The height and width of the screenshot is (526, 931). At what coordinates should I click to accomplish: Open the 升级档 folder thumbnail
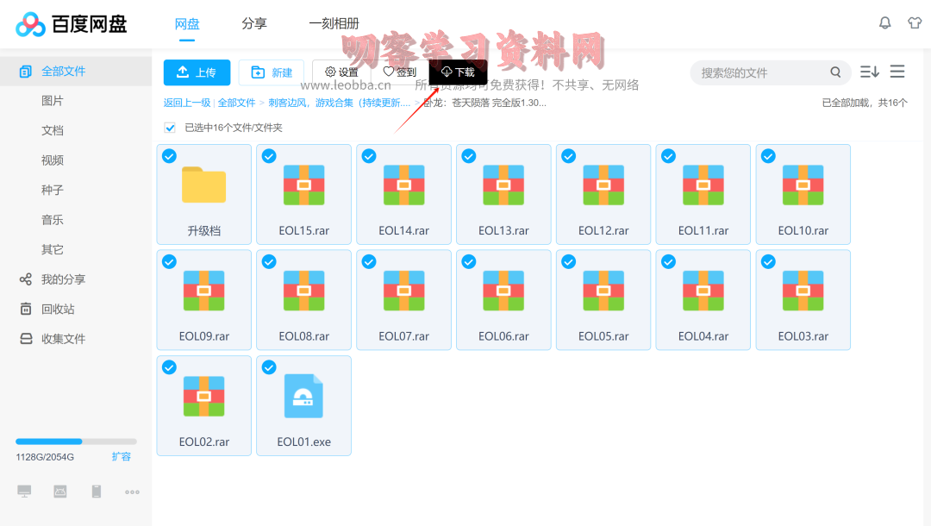203,185
